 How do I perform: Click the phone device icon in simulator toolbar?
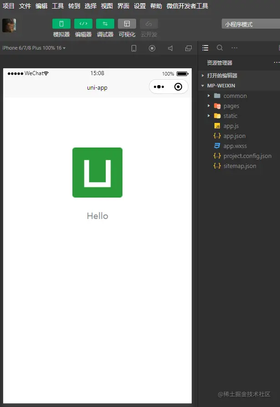134,48
